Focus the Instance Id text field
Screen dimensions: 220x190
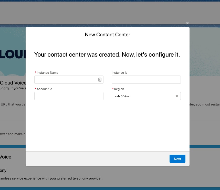pos(146,80)
